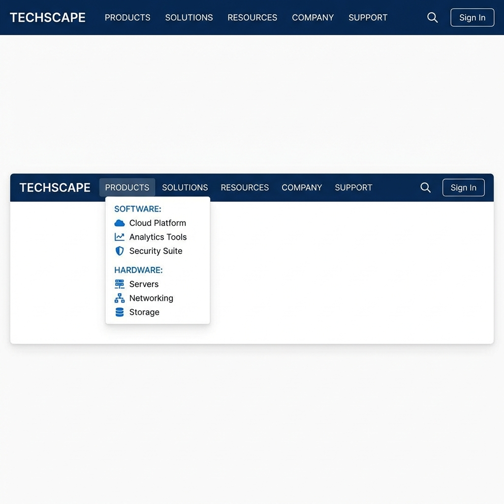Open SUPPORT from the lower navbar
Viewport: 504px width, 504px height.
click(353, 188)
